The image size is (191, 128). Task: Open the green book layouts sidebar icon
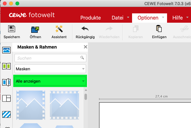(x=6, y=66)
